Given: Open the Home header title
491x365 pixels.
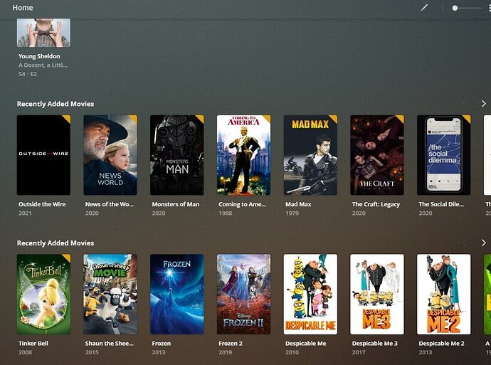Looking at the screenshot, I should point(23,8).
